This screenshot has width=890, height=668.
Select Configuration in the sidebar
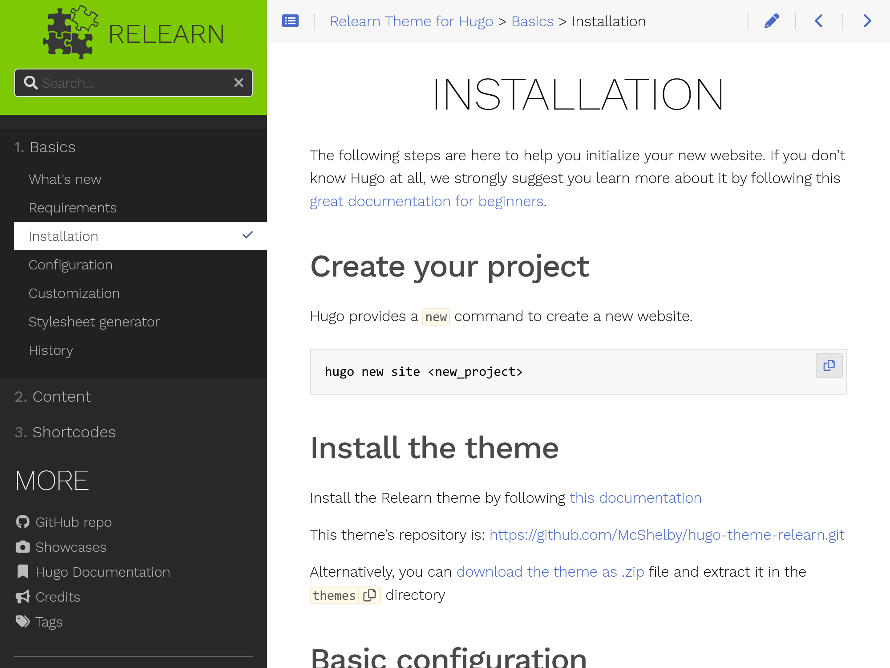(x=70, y=265)
